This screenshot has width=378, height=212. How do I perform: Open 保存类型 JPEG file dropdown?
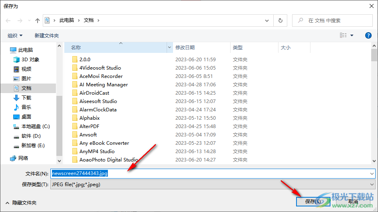[x=213, y=185]
